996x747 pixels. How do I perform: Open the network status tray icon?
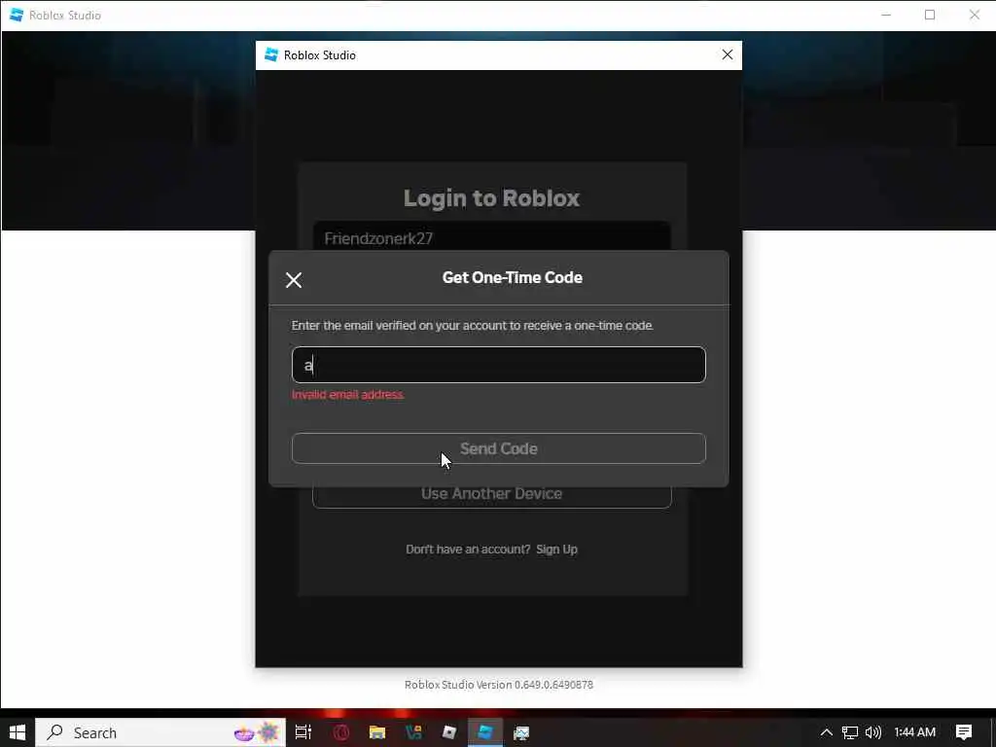tap(850, 732)
